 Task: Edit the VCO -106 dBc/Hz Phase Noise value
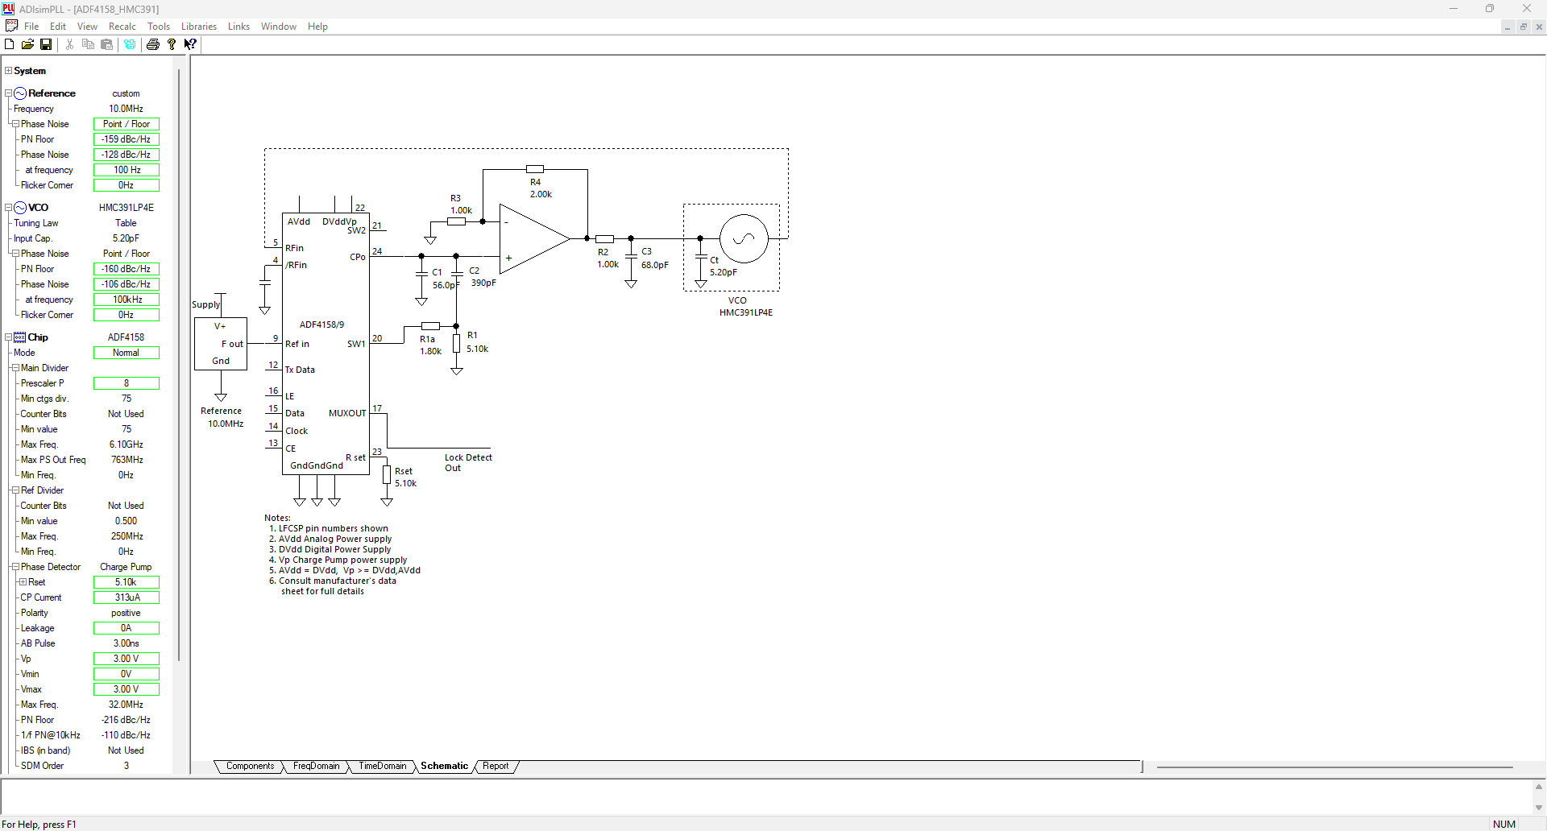click(x=126, y=284)
